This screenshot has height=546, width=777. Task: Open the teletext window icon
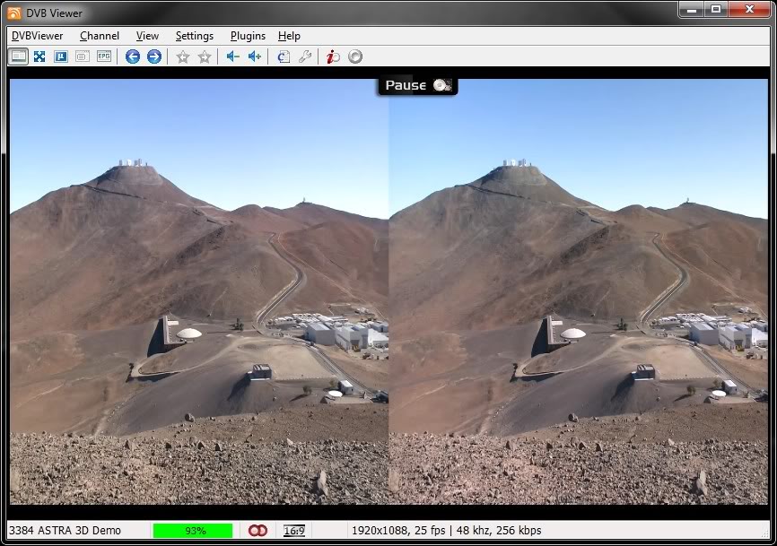(83, 56)
